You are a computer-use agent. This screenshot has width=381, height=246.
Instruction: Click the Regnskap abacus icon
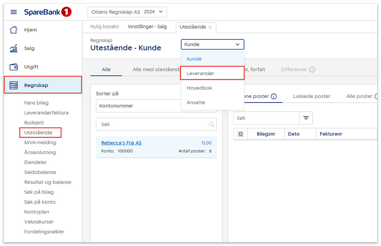(13, 85)
